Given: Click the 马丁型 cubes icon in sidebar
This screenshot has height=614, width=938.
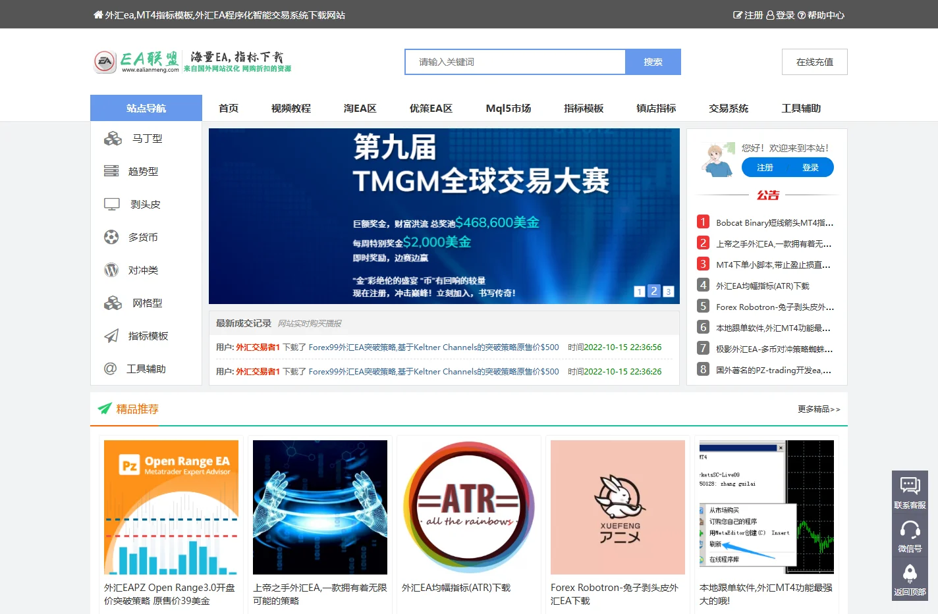Looking at the screenshot, I should pos(113,138).
